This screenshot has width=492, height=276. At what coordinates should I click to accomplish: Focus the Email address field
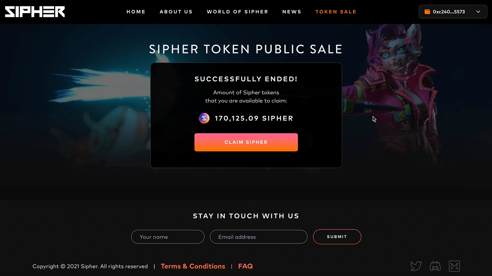259,237
